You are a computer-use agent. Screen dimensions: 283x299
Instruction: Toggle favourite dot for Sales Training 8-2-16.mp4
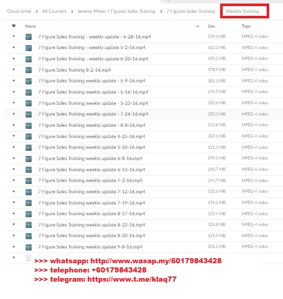click(14, 69)
